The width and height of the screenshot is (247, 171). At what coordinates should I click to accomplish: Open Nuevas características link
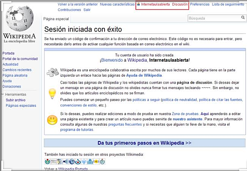tap(117, 4)
